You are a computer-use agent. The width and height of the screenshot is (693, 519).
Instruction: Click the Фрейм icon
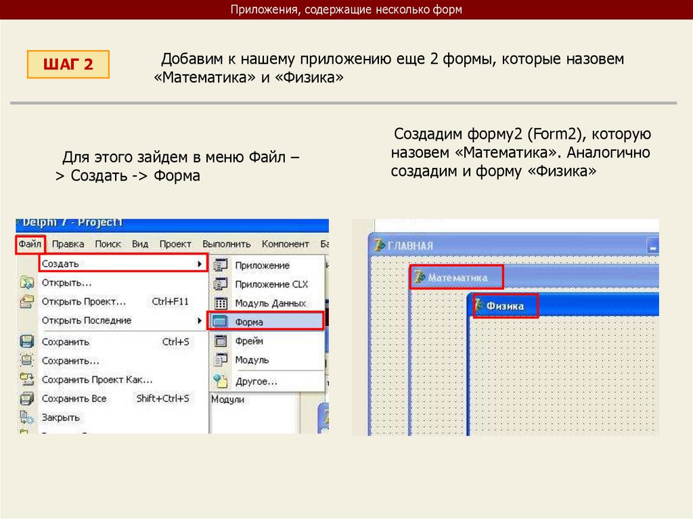click(221, 341)
